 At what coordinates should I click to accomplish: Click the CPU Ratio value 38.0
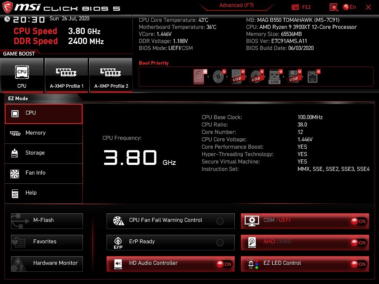[302, 125]
